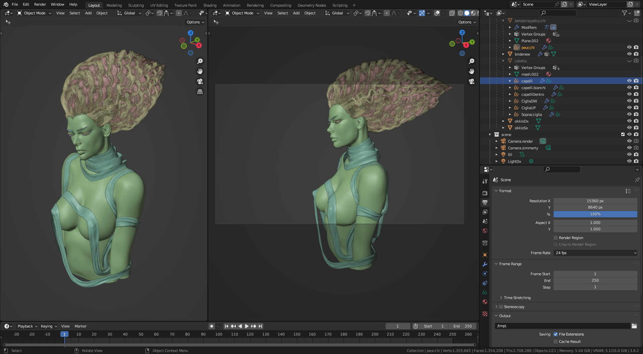The height and width of the screenshot is (354, 643).
Task: Click the pan hand icon in left viewport
Action: click(x=200, y=71)
